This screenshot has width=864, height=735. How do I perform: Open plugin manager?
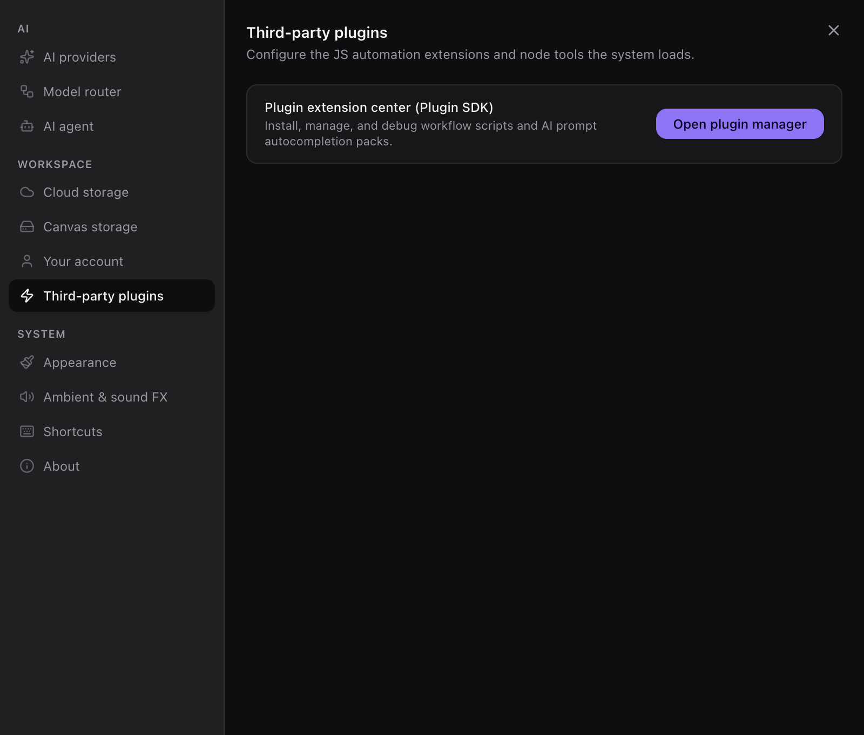click(x=740, y=124)
